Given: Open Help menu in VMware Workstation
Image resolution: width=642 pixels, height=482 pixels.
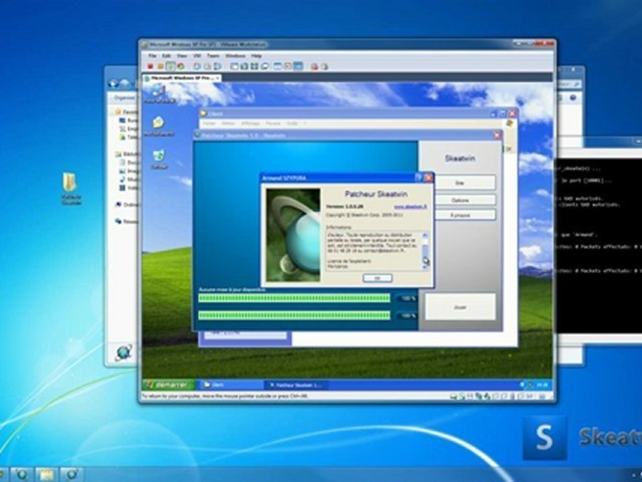Looking at the screenshot, I should click(x=256, y=56).
